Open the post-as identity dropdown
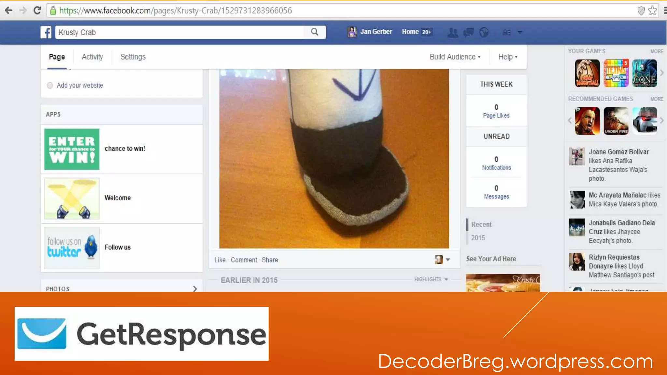 tap(442, 260)
